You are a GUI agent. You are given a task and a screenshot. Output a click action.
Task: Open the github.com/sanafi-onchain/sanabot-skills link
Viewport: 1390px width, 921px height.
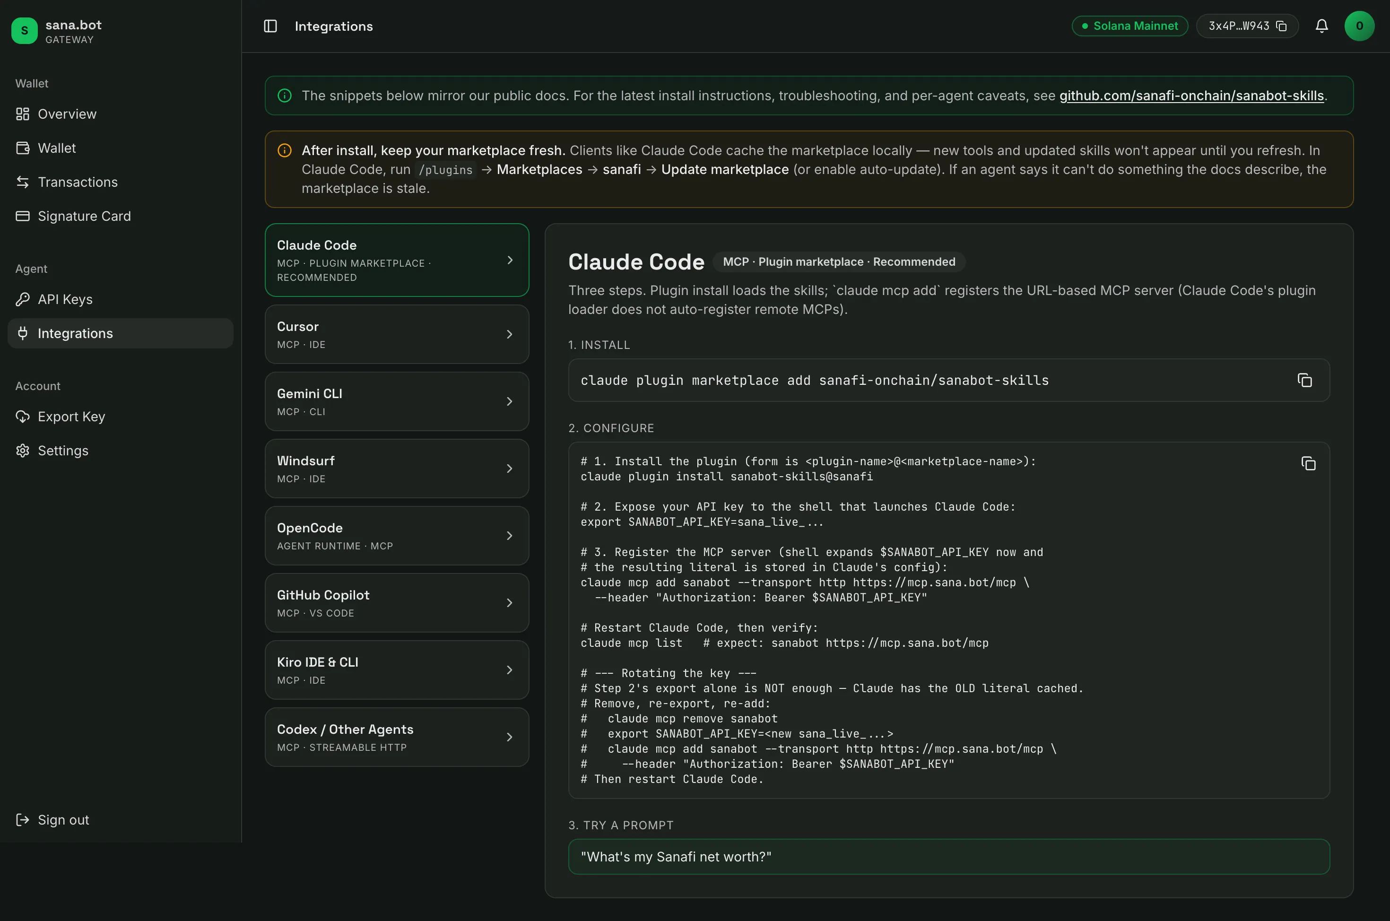(x=1191, y=96)
